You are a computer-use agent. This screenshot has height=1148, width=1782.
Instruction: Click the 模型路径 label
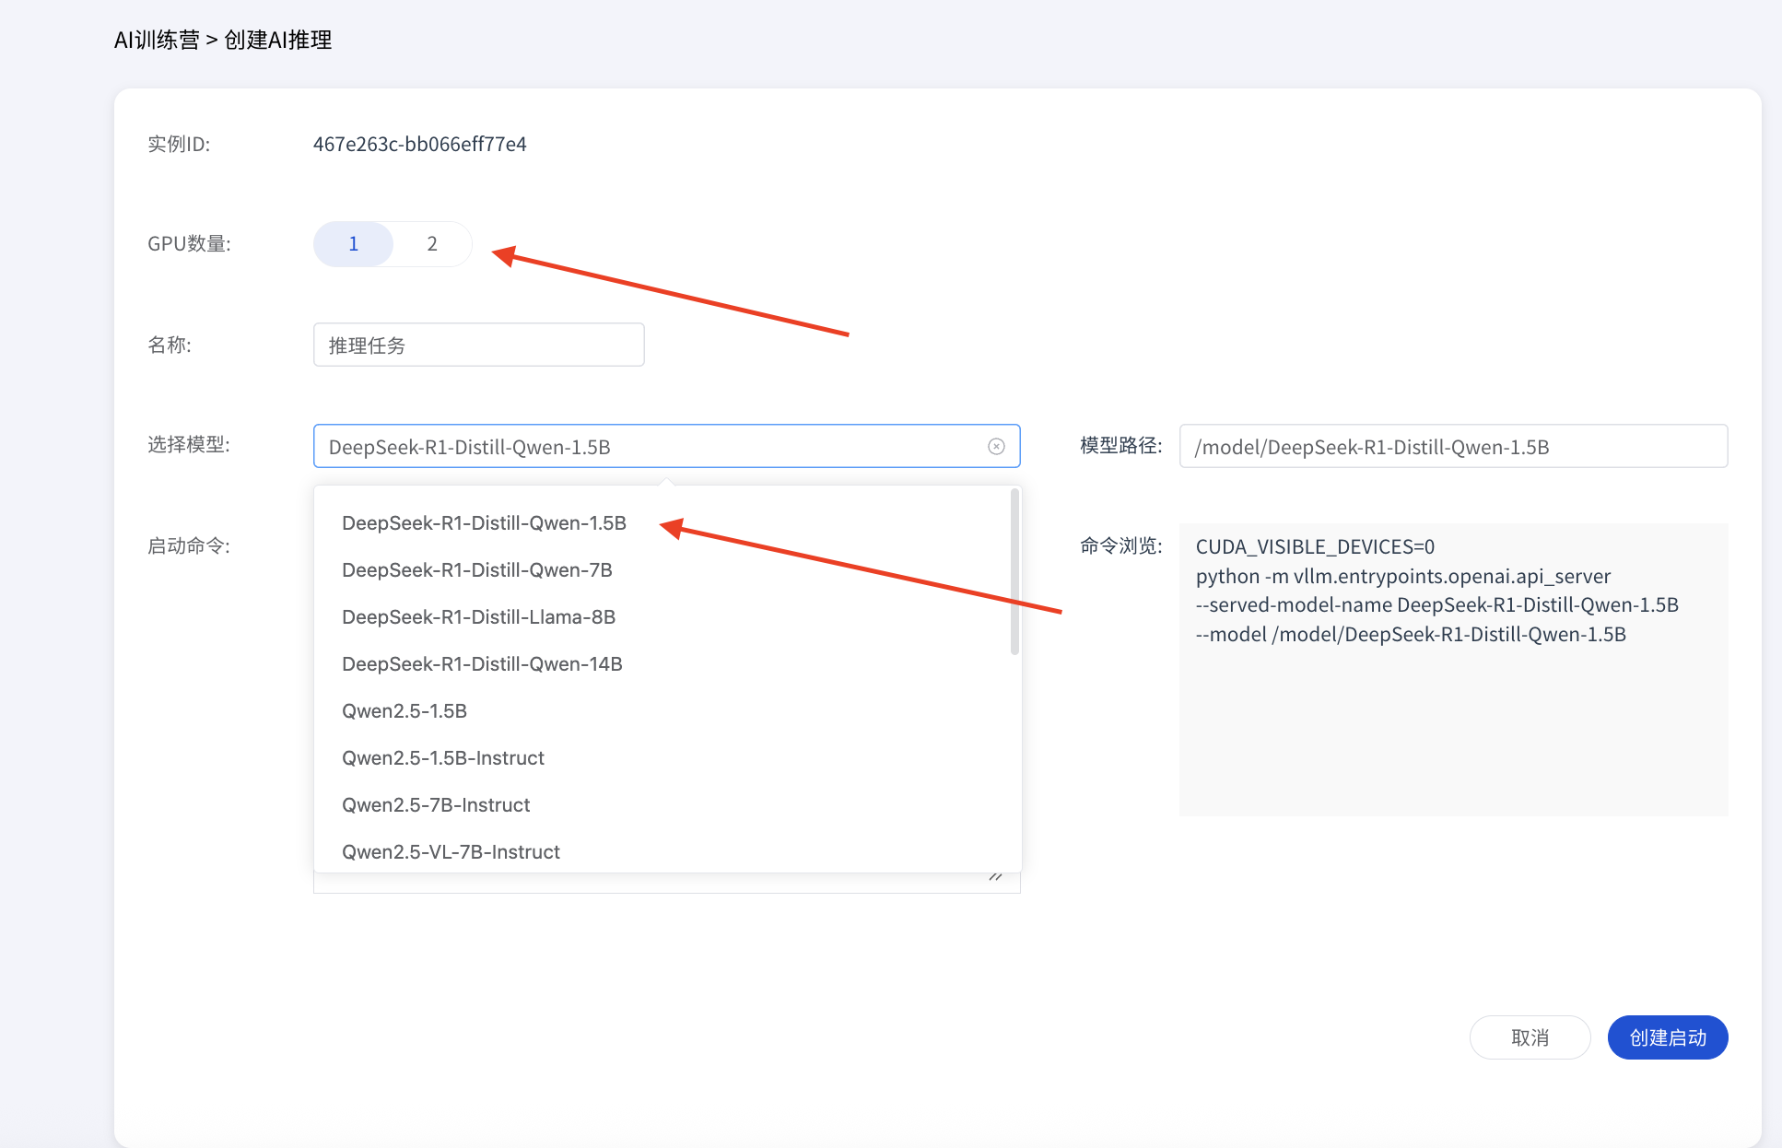point(1121,446)
